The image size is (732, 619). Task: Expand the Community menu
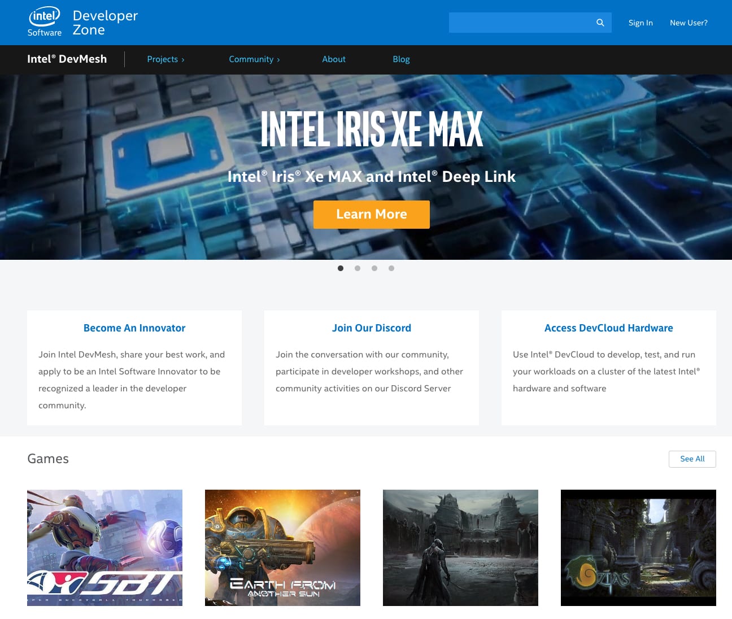[254, 59]
